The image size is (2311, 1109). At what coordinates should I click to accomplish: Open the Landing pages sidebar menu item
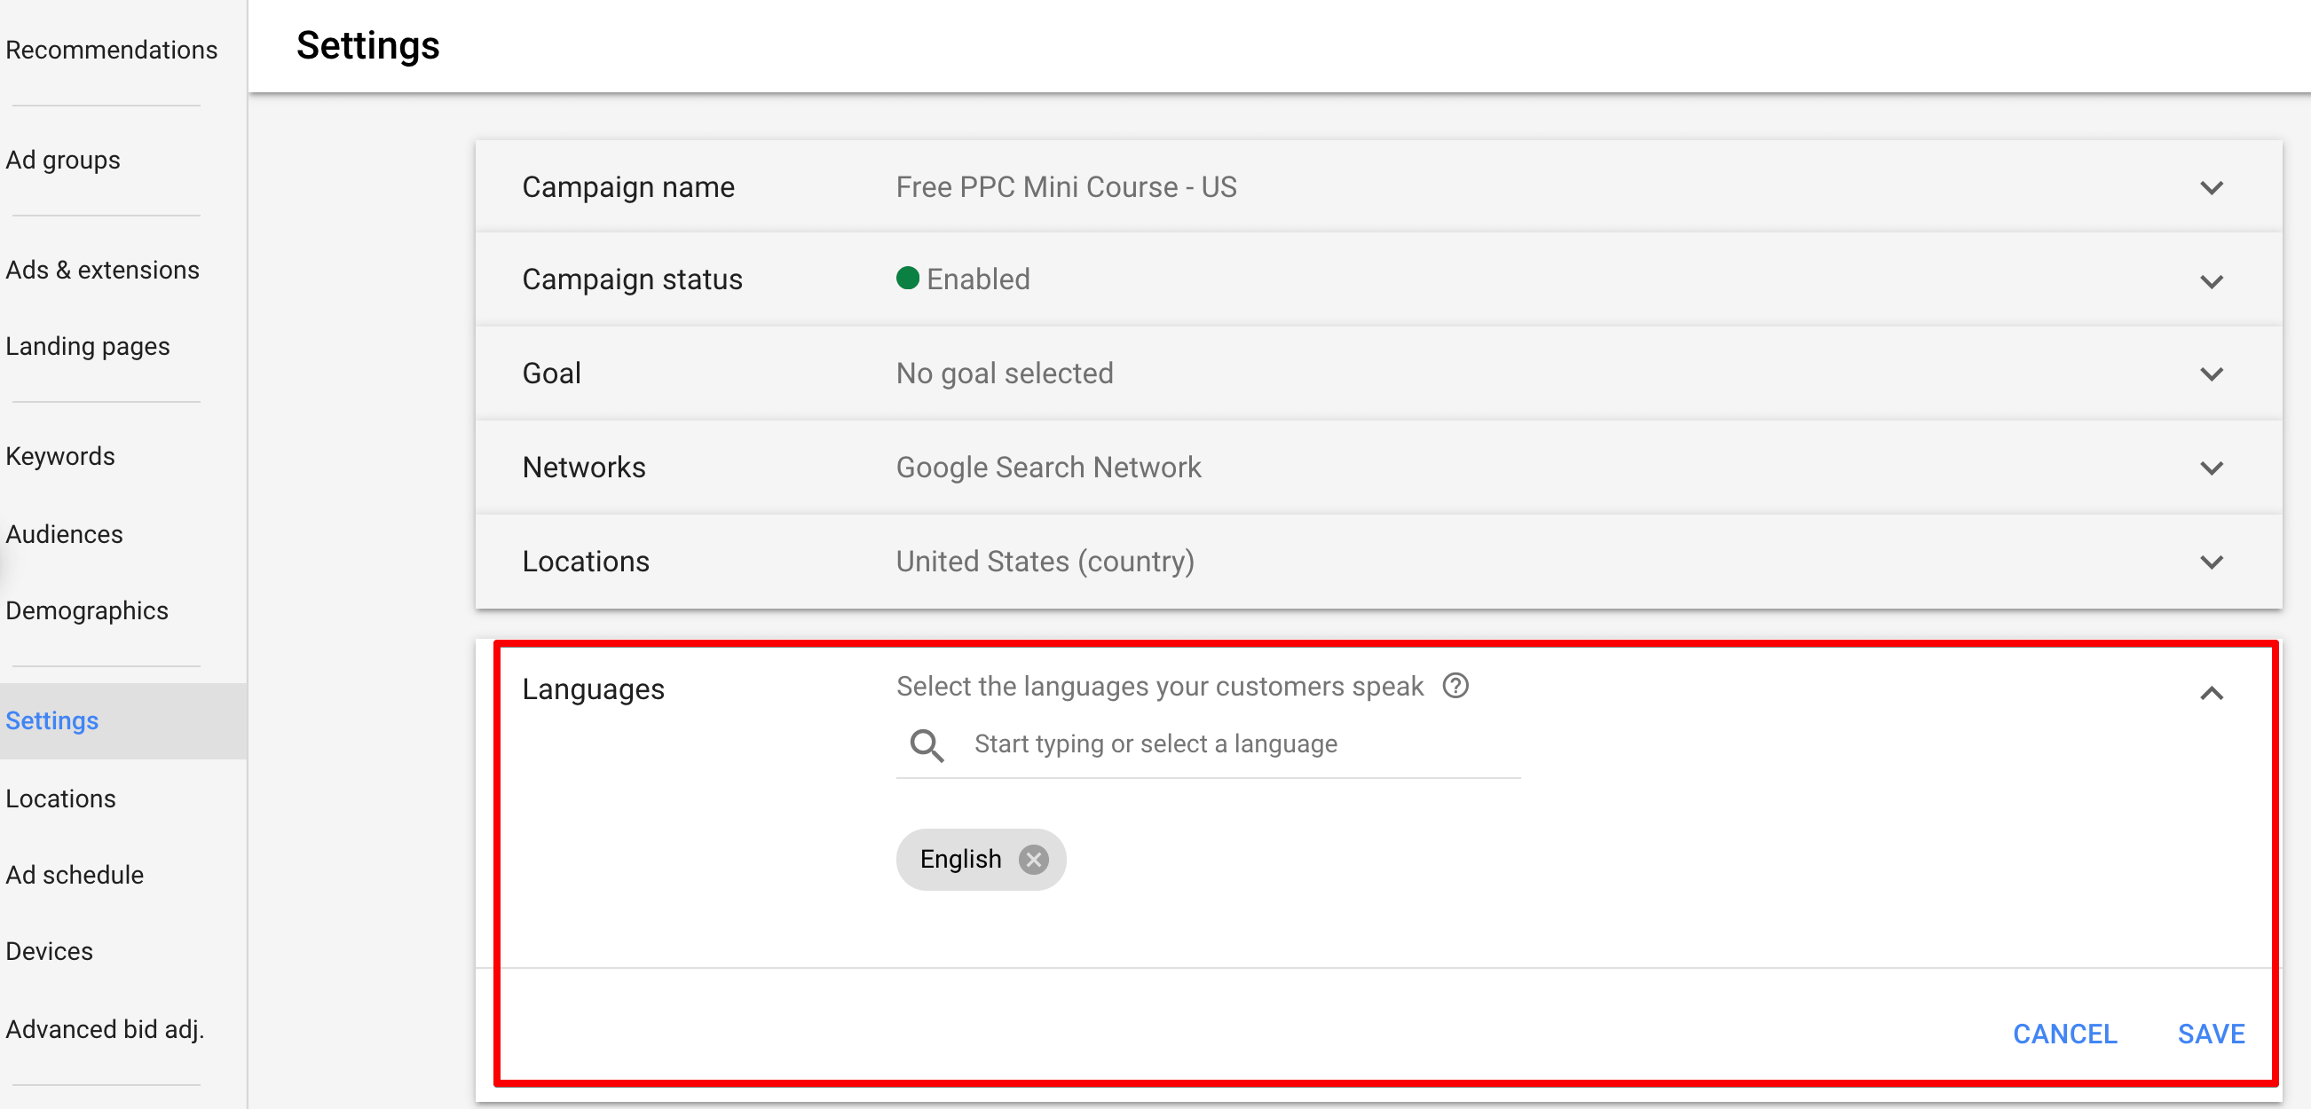87,346
